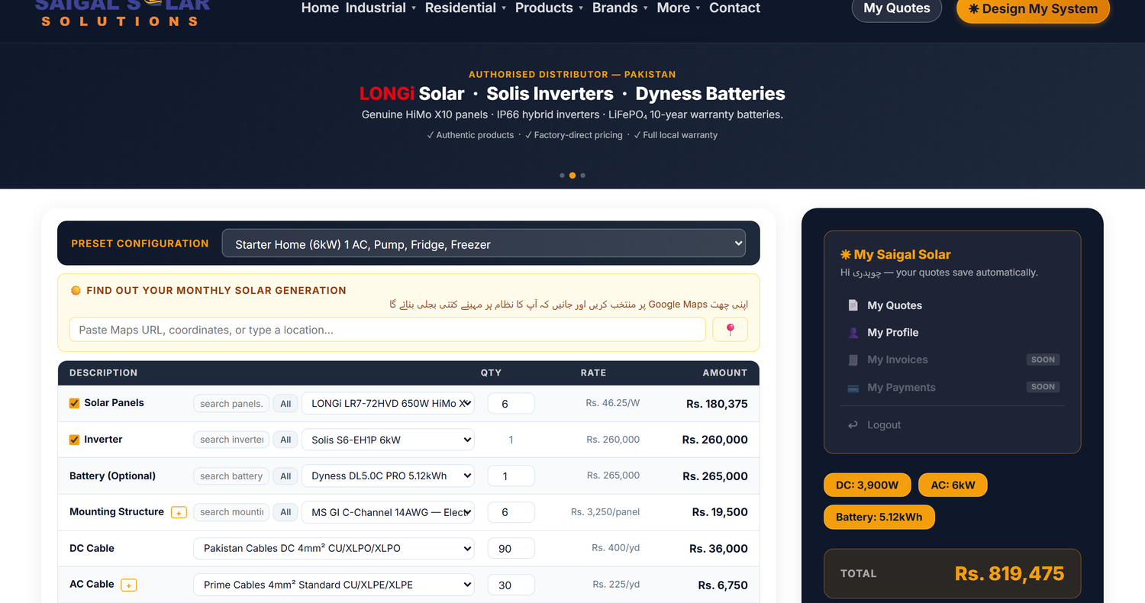
Task: Open My Profile from the person icon
Action: [853, 333]
